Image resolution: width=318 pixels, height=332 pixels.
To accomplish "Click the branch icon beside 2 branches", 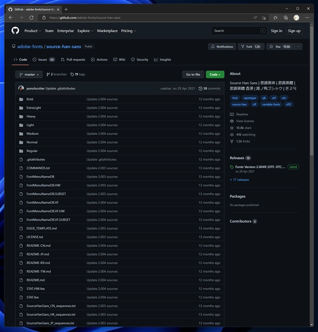I will click(48, 74).
